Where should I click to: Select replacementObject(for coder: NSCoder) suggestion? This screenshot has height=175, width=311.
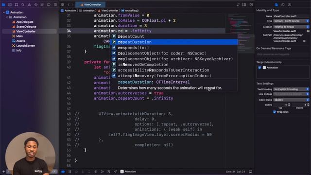174,53
